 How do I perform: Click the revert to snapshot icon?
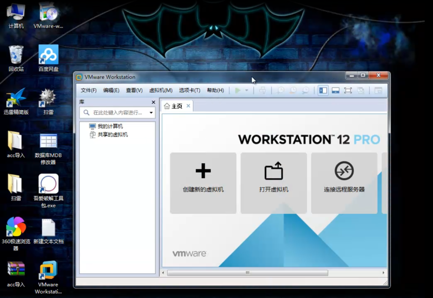click(x=293, y=90)
